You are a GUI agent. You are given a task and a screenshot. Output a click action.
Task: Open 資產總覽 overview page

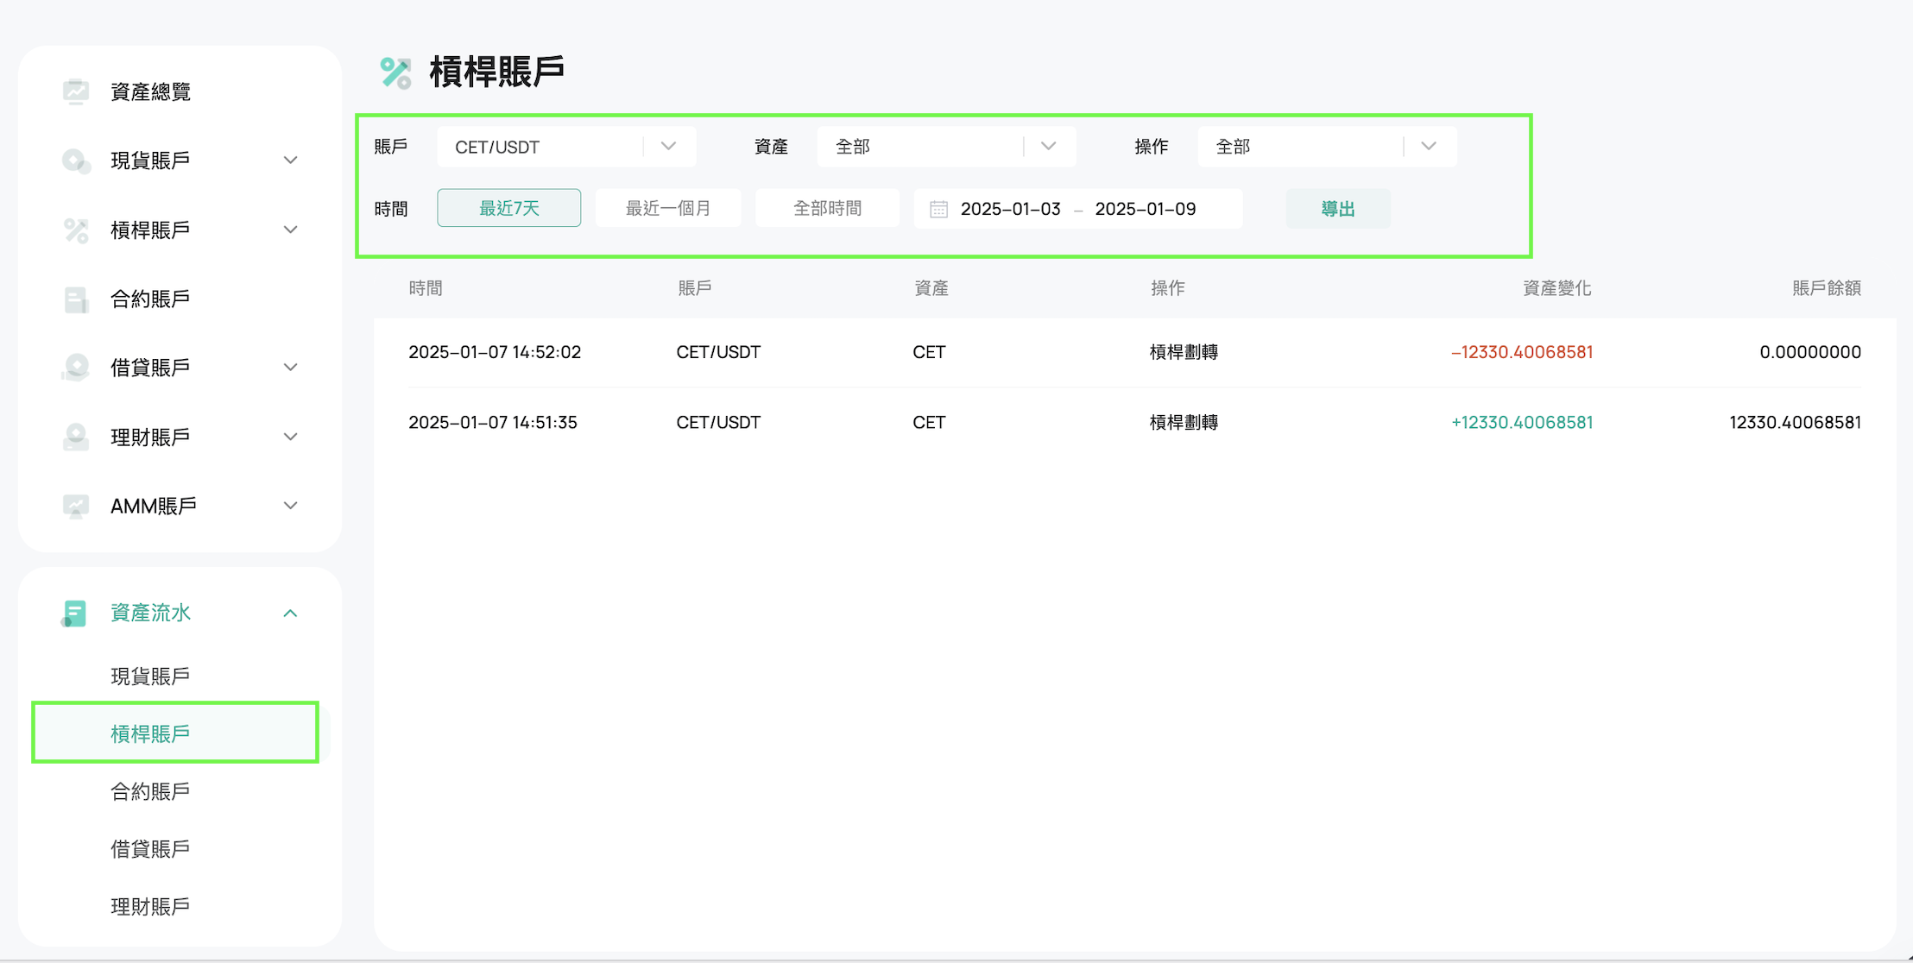(x=150, y=91)
